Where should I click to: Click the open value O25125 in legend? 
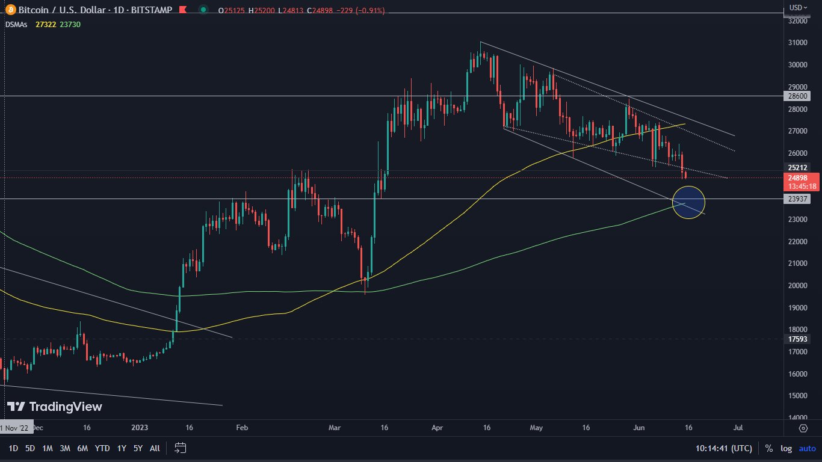[x=232, y=10]
